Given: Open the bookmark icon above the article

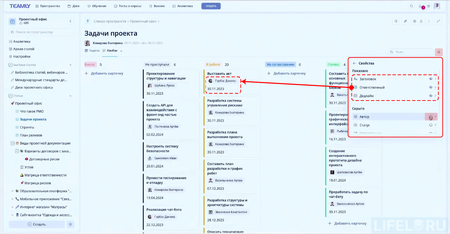Looking at the screenshot, I should pos(396,21).
